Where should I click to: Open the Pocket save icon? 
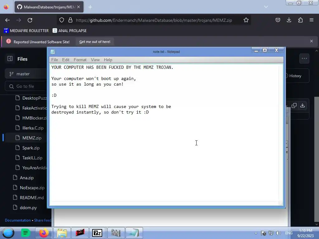tap(278, 20)
